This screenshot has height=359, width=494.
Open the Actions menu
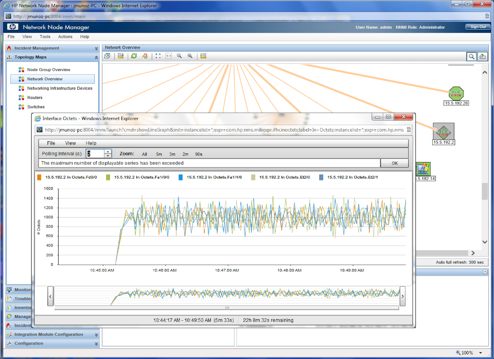click(x=65, y=36)
